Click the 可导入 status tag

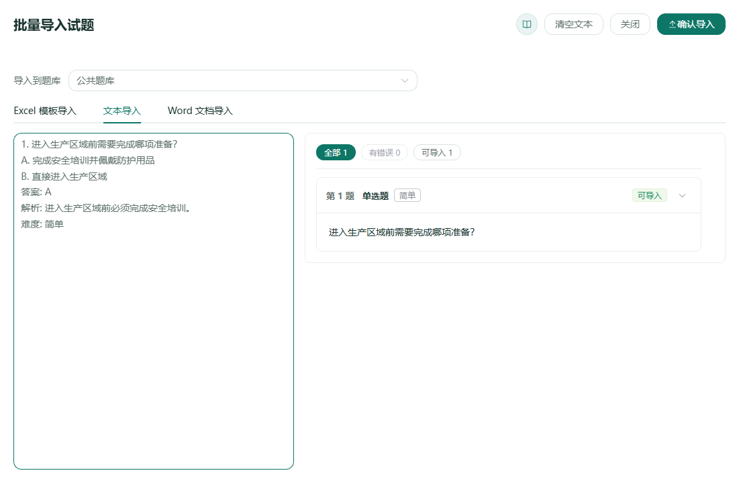[x=650, y=196]
